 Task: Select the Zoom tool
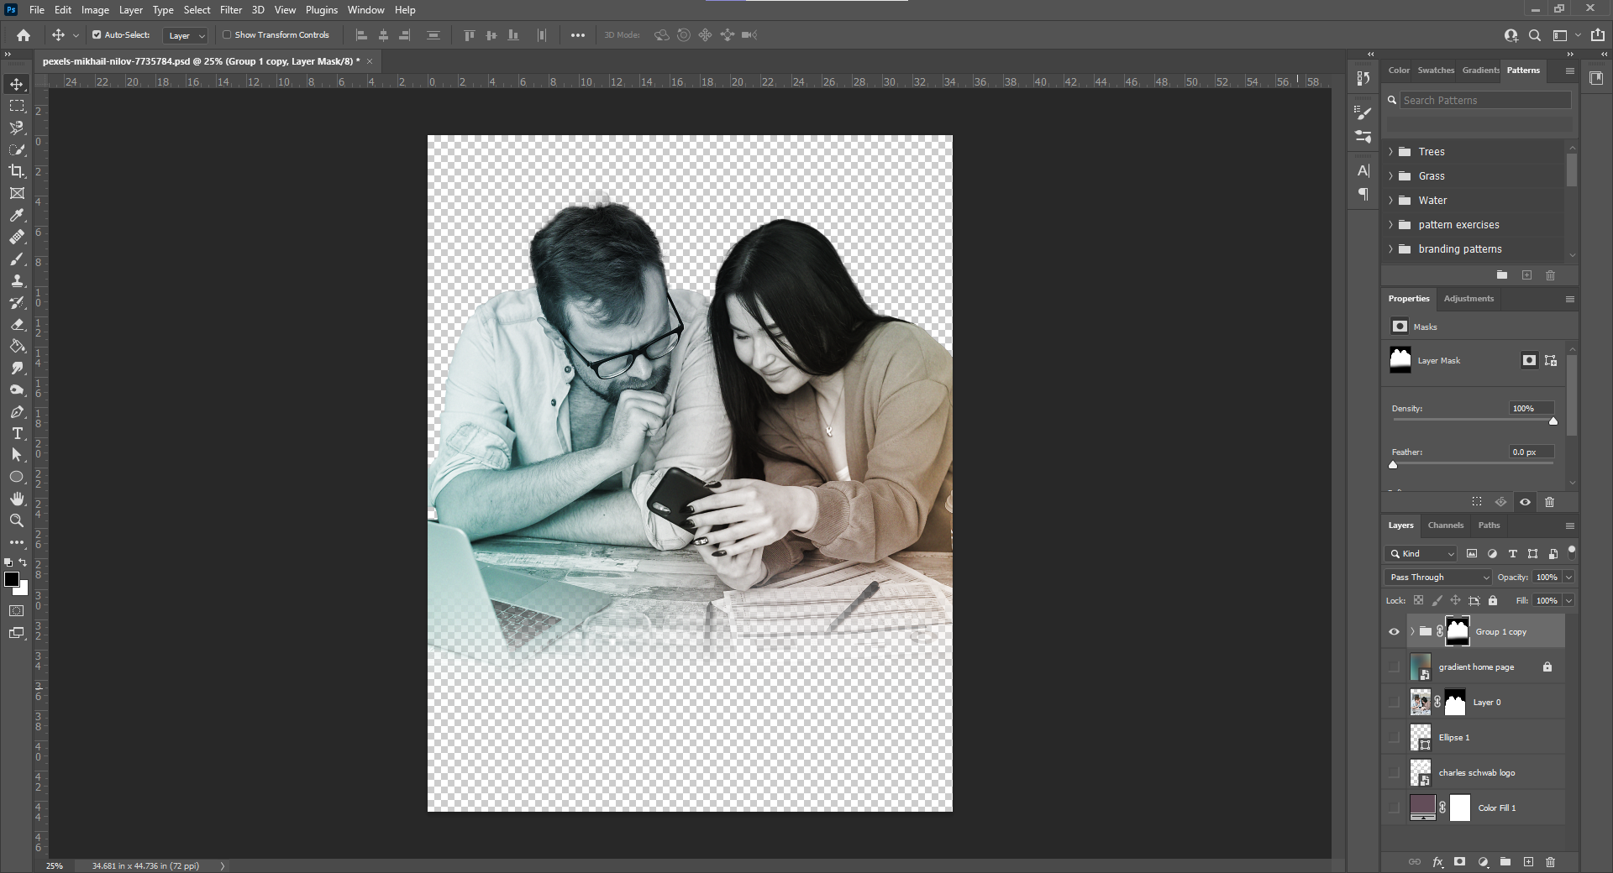pyautogui.click(x=17, y=520)
